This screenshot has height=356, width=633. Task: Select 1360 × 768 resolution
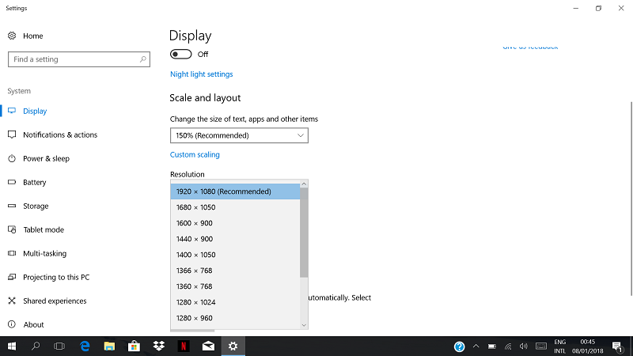[235, 286]
